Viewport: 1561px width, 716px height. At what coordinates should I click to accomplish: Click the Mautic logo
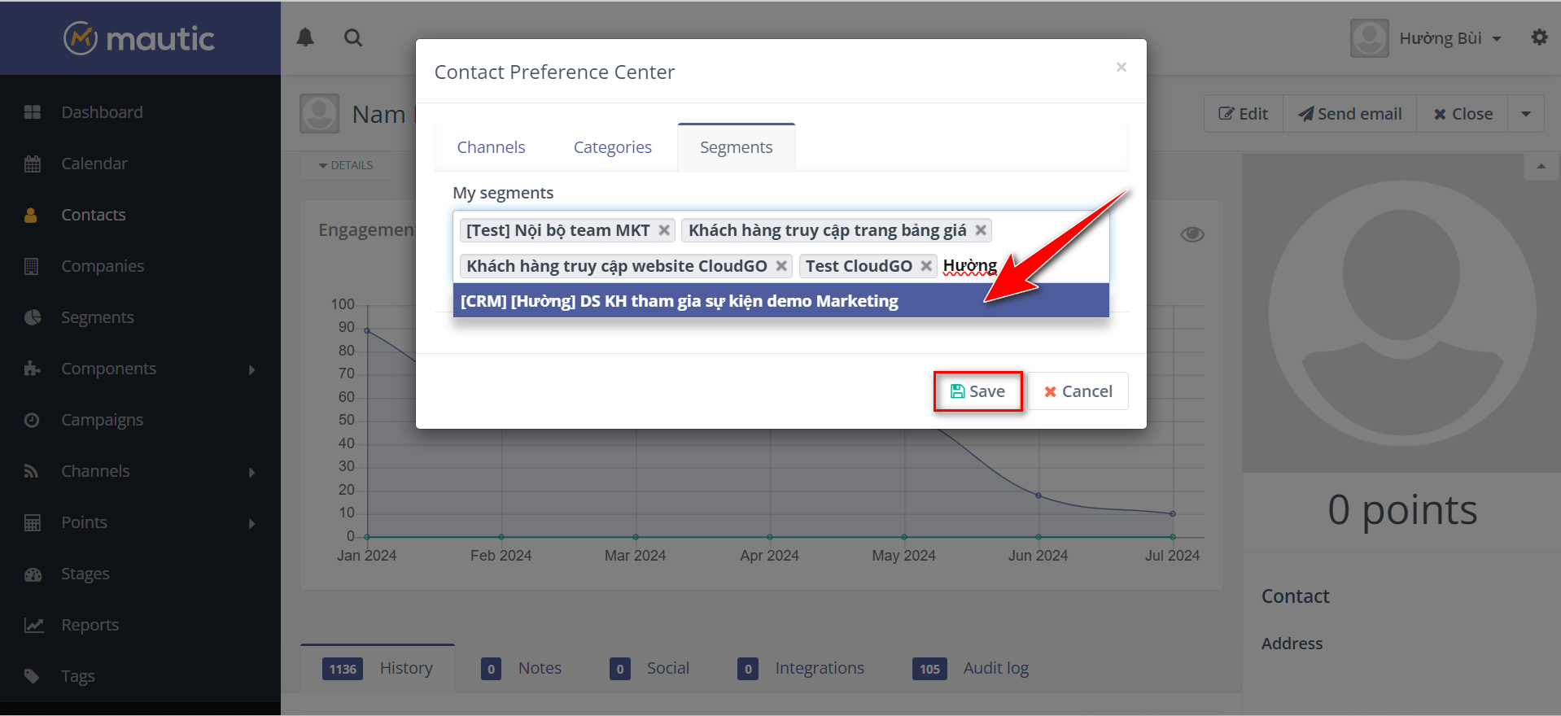139,38
